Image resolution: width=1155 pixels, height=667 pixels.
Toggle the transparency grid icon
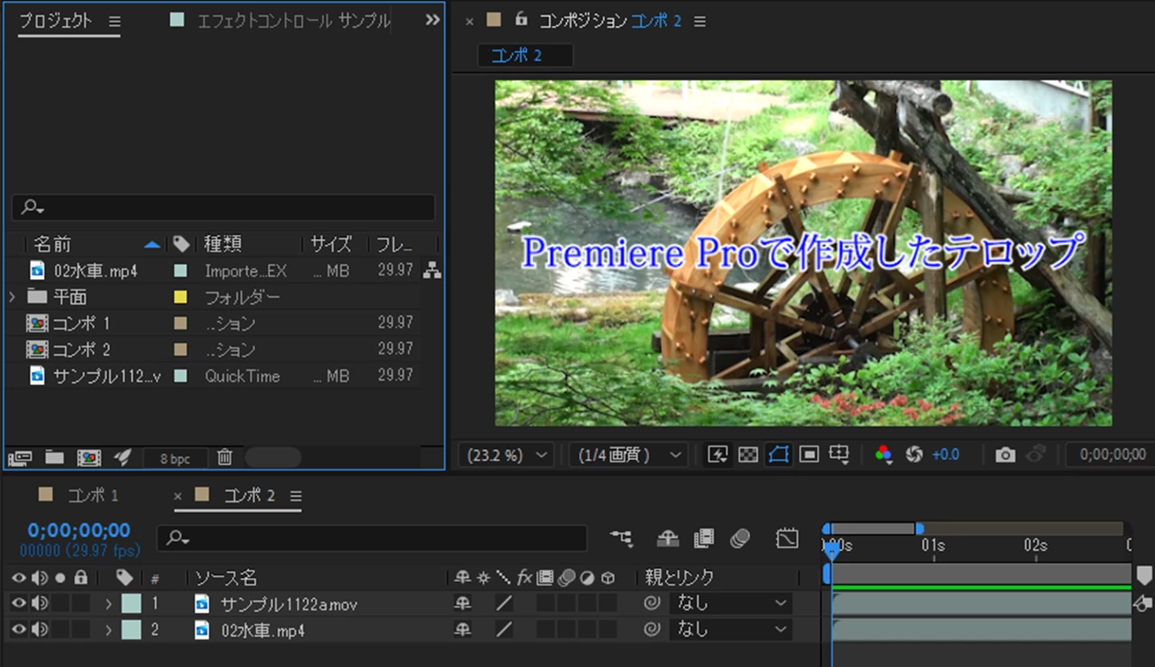pyautogui.click(x=748, y=454)
